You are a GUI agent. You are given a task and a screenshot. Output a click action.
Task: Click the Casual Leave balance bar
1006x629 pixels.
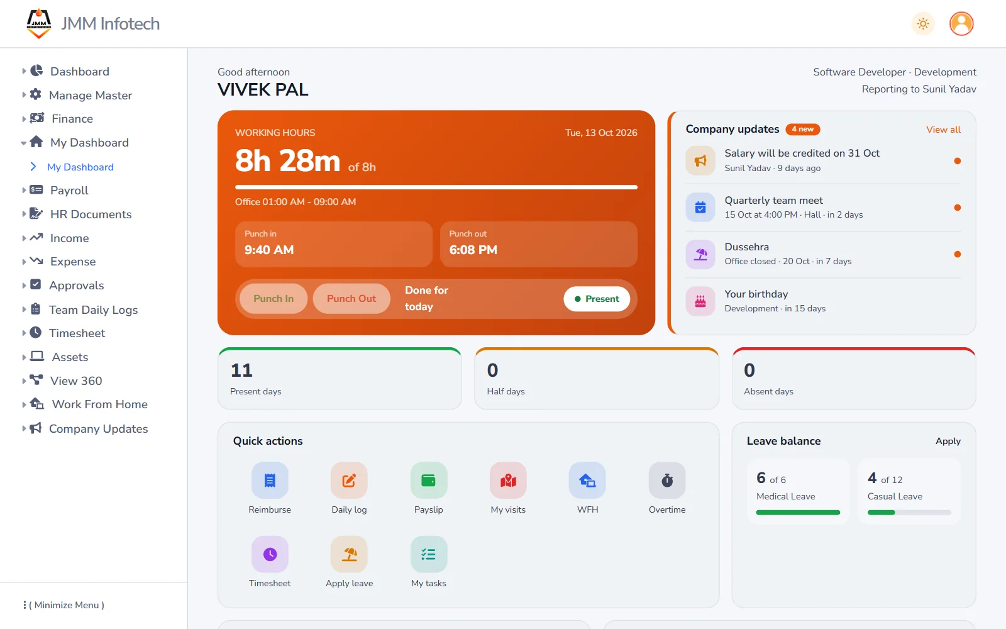click(x=909, y=513)
